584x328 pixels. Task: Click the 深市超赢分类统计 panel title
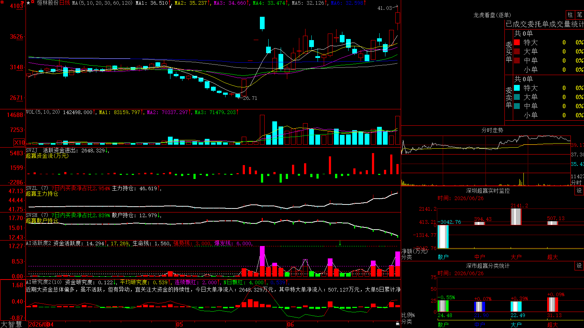488,266
